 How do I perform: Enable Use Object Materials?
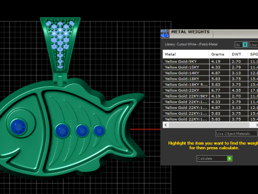pos(236,134)
